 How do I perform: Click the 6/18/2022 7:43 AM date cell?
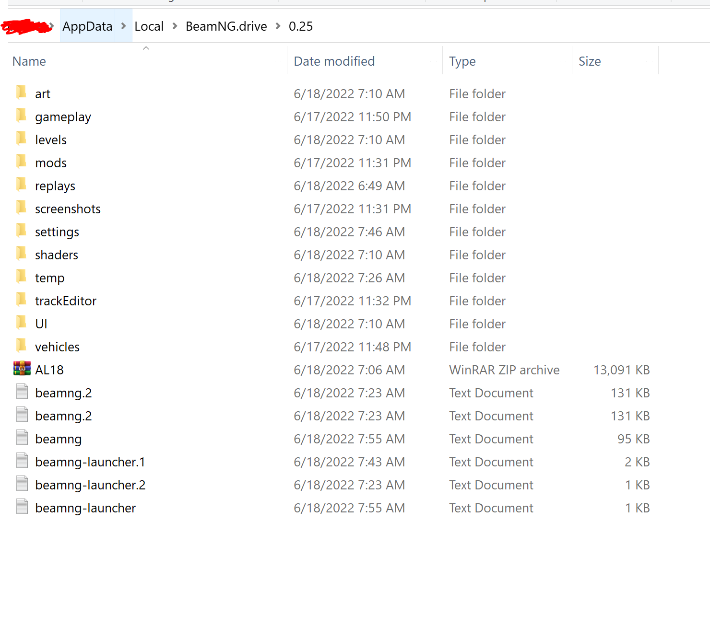349,462
